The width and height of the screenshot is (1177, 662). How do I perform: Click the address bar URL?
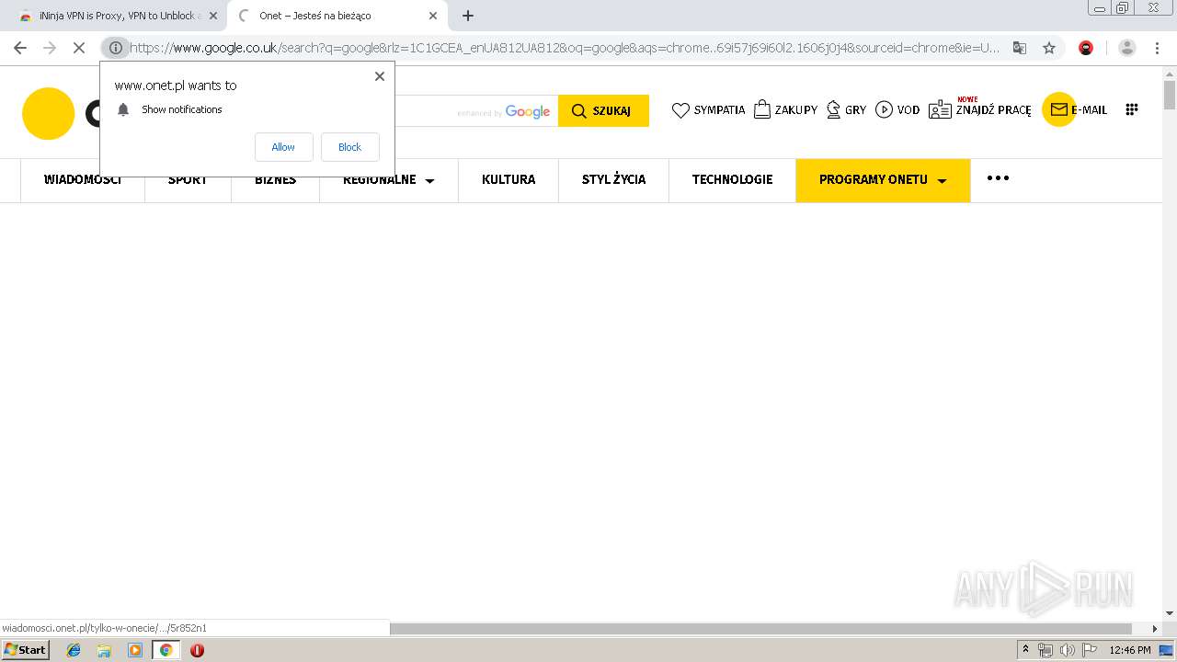565,48
